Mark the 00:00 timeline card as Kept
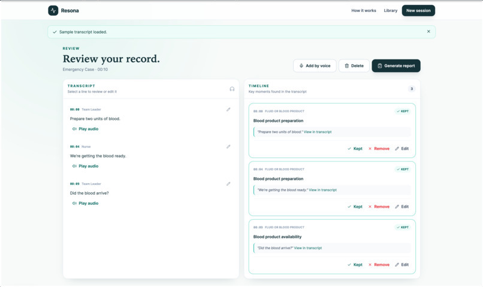Image resolution: width=483 pixels, height=287 pixels. (355, 149)
